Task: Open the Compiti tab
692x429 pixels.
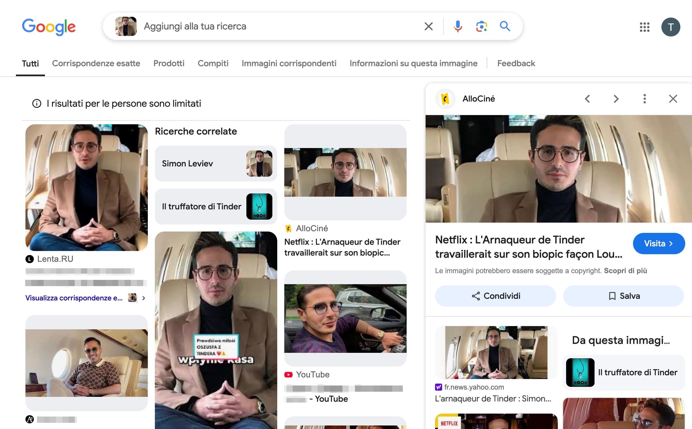Action: [x=213, y=63]
